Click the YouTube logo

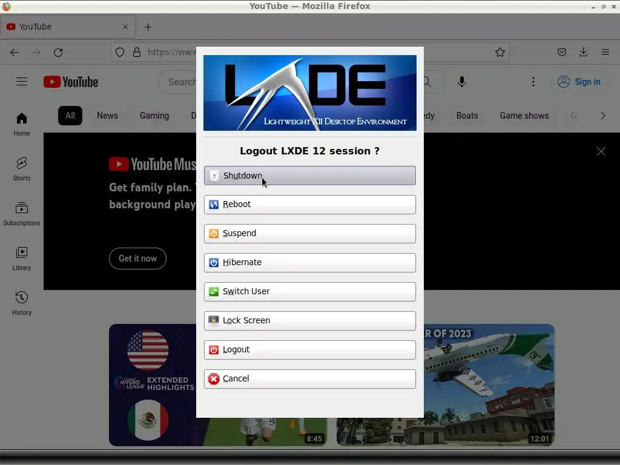click(x=71, y=82)
